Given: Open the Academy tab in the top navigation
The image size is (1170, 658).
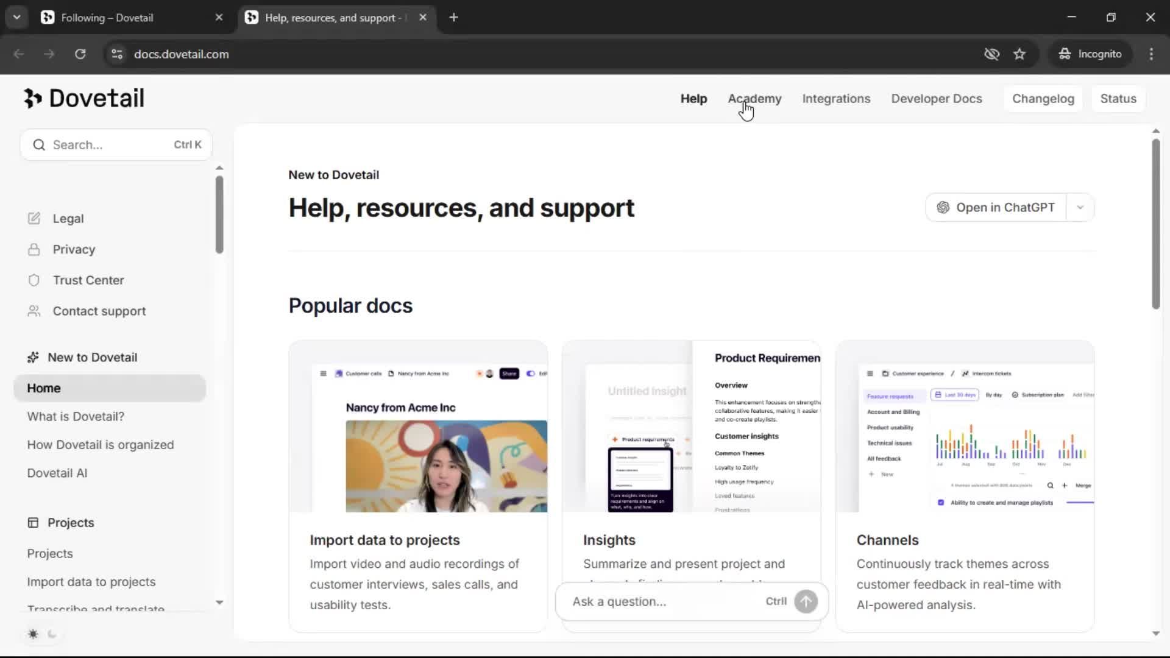Looking at the screenshot, I should [754, 99].
